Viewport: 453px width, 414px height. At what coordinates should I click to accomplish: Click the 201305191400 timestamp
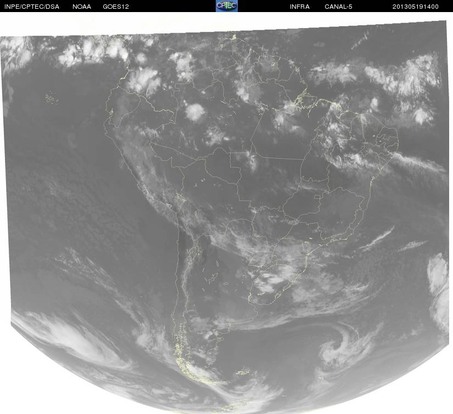click(x=416, y=7)
